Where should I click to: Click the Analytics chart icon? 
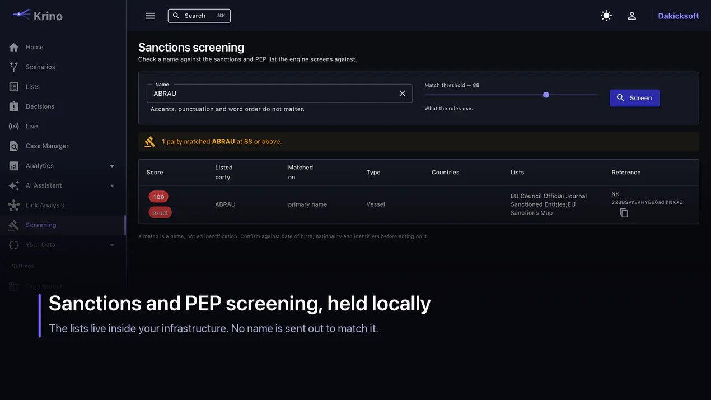point(14,166)
